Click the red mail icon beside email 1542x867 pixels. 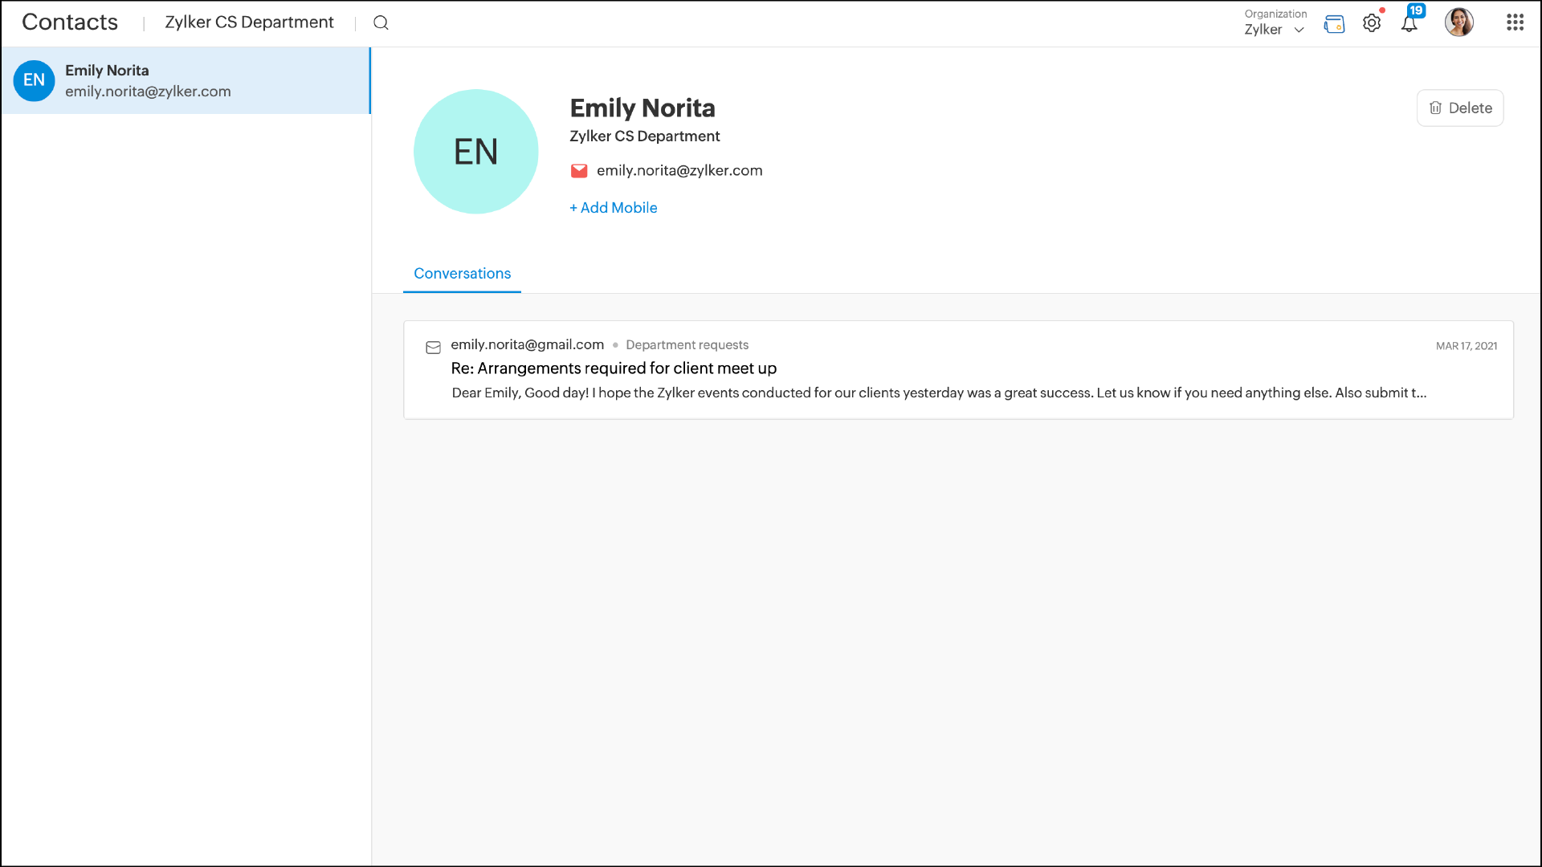pyautogui.click(x=579, y=171)
